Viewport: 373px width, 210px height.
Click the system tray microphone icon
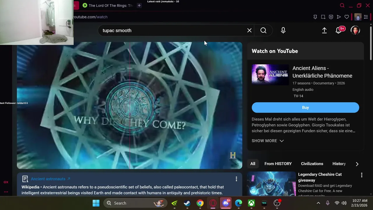pyautogui.click(x=328, y=203)
